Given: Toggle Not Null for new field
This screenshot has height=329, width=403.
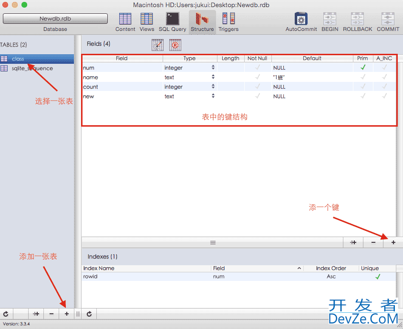Looking at the screenshot, I should 257,96.
